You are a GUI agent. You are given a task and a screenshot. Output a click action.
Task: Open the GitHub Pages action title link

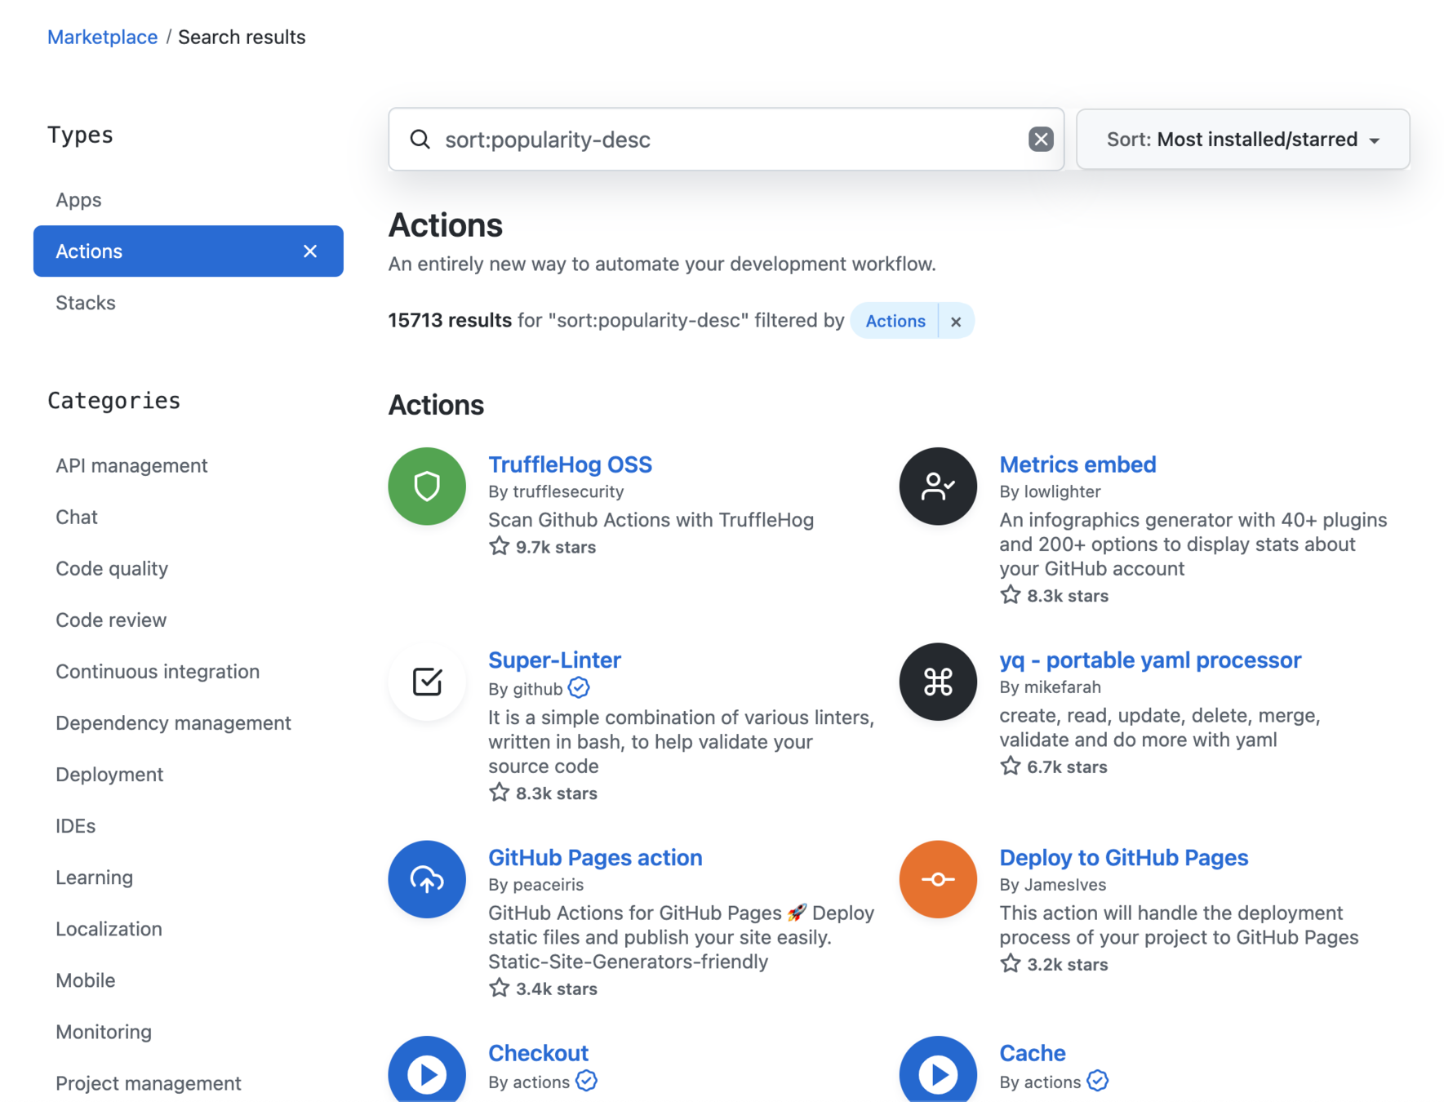click(x=595, y=857)
